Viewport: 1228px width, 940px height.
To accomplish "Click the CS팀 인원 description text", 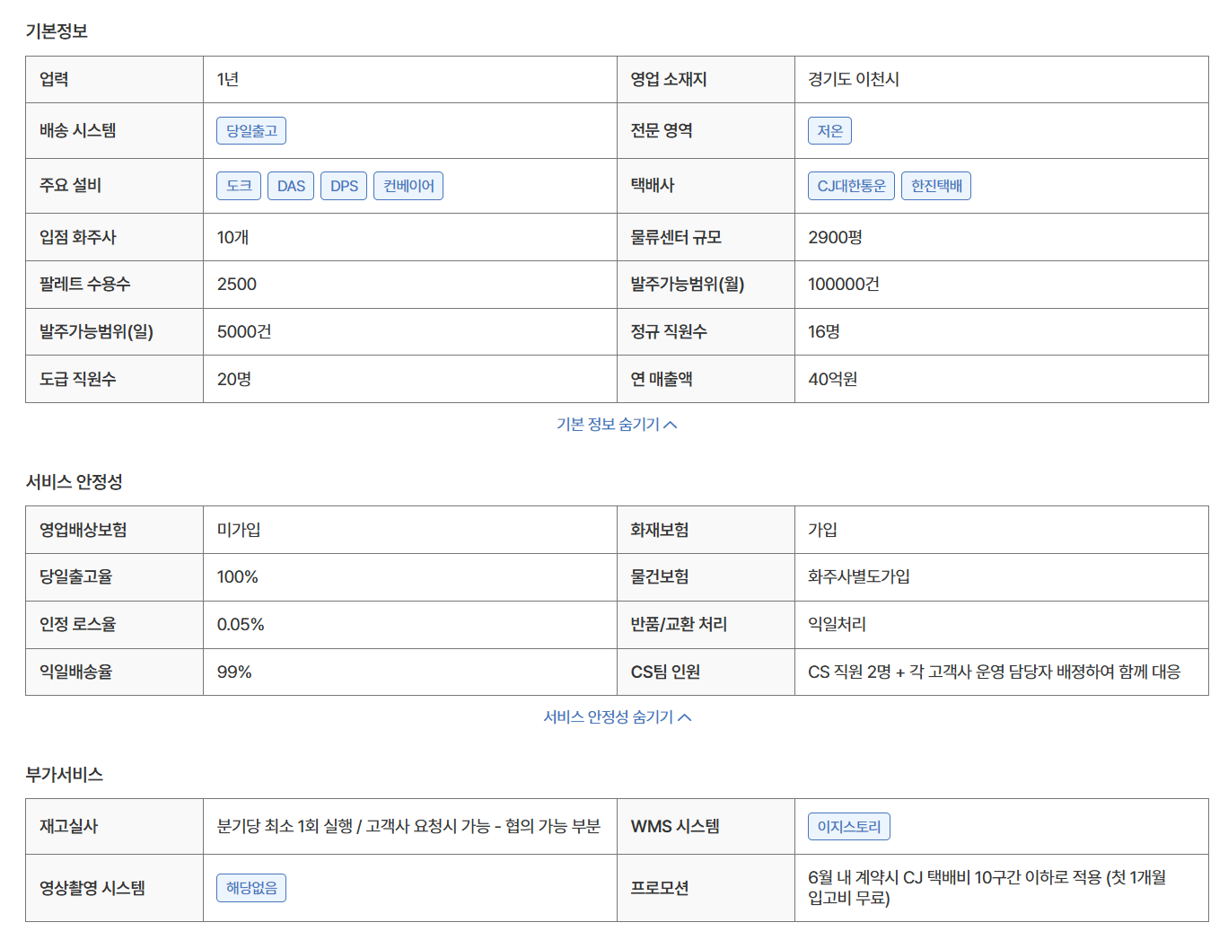I will pos(995,672).
